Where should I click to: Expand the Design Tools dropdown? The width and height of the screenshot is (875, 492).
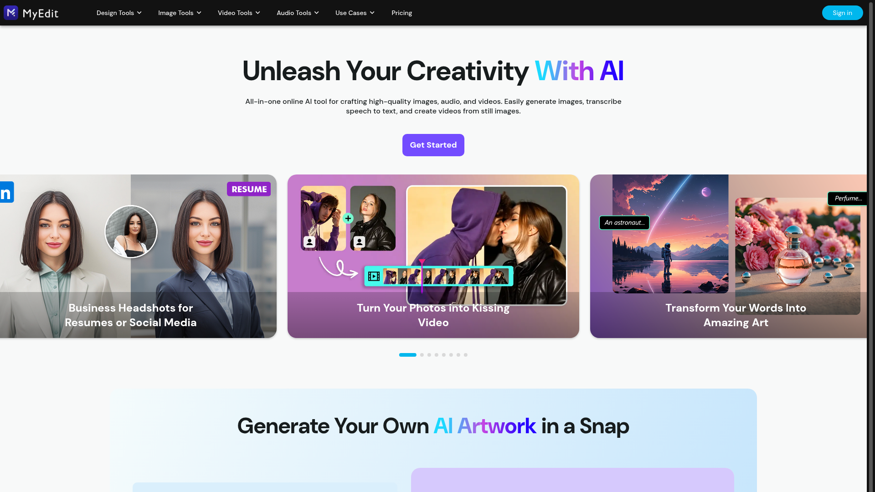[x=119, y=13]
